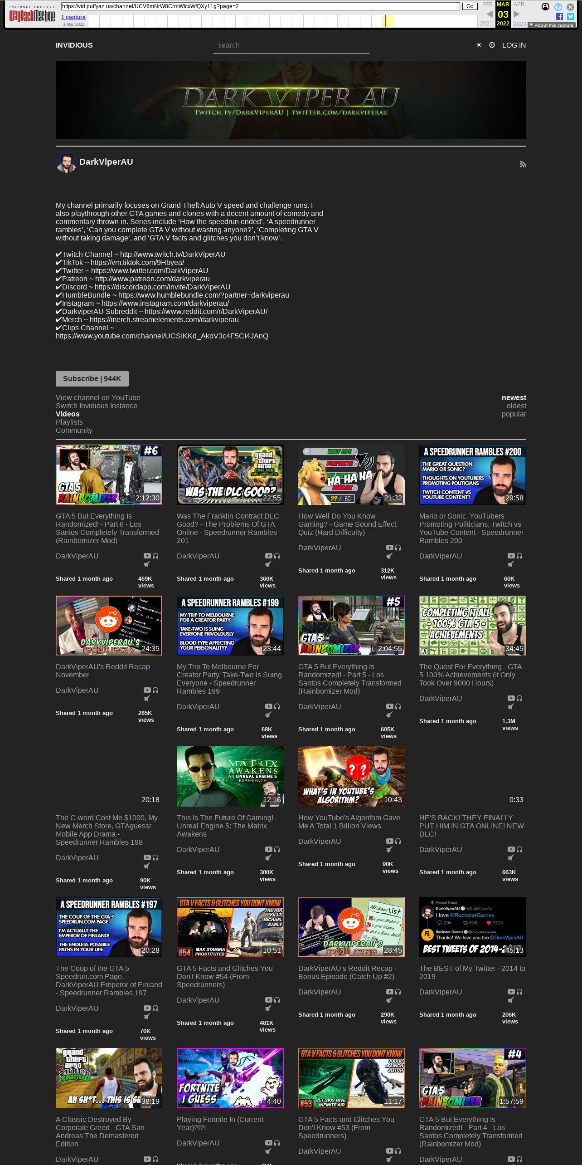582x1165 pixels.
Task: Click the DarkViperAU channel banner image
Action: point(291,100)
